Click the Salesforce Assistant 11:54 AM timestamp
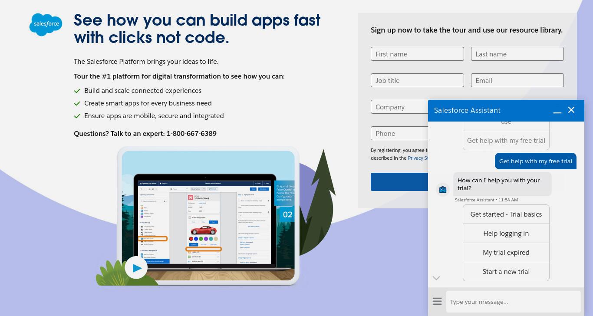 (x=486, y=200)
